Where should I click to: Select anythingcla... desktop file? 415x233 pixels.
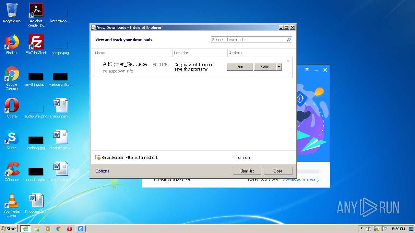[x=36, y=80]
